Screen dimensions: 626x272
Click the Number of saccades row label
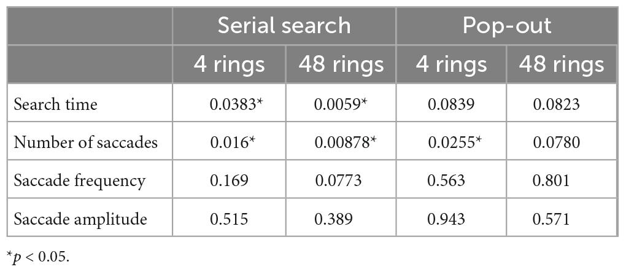(85, 142)
